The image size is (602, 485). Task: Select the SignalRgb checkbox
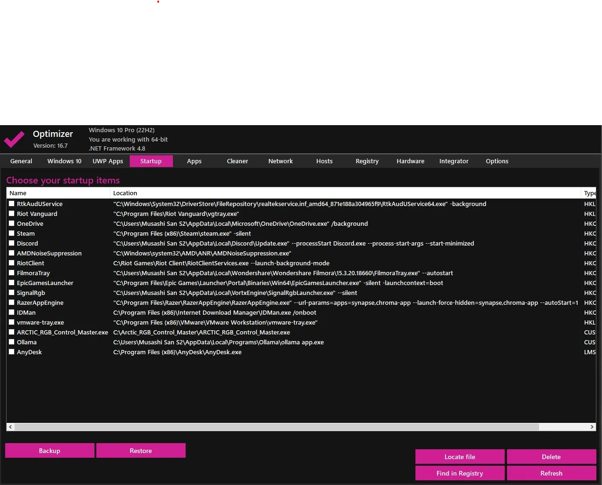pyautogui.click(x=12, y=293)
